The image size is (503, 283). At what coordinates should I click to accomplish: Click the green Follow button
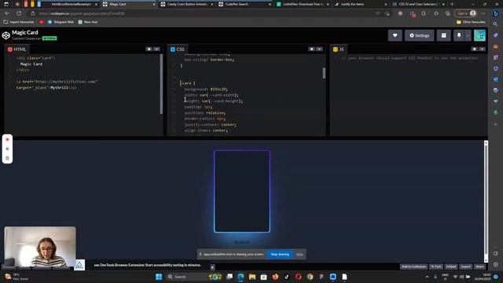click(50, 39)
